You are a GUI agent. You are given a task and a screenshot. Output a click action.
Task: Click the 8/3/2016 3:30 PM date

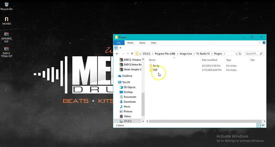tap(211, 66)
